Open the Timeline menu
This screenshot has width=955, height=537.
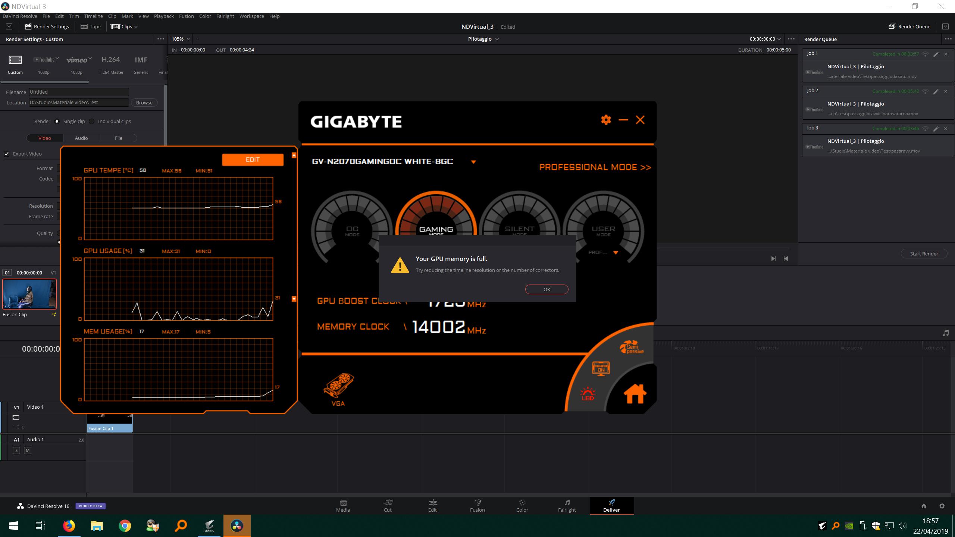pos(93,16)
